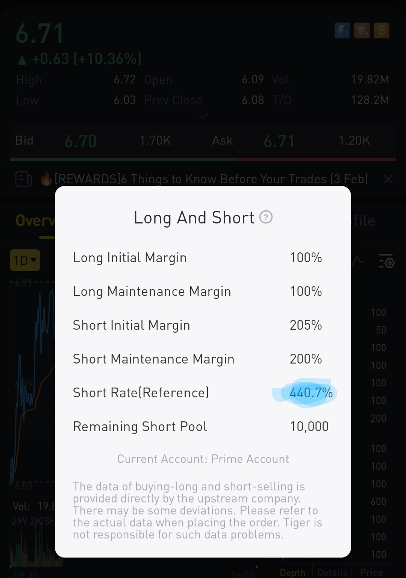Tap the highlighted 440.7% short rate value
Screen dimensions: 406x578
(311, 393)
